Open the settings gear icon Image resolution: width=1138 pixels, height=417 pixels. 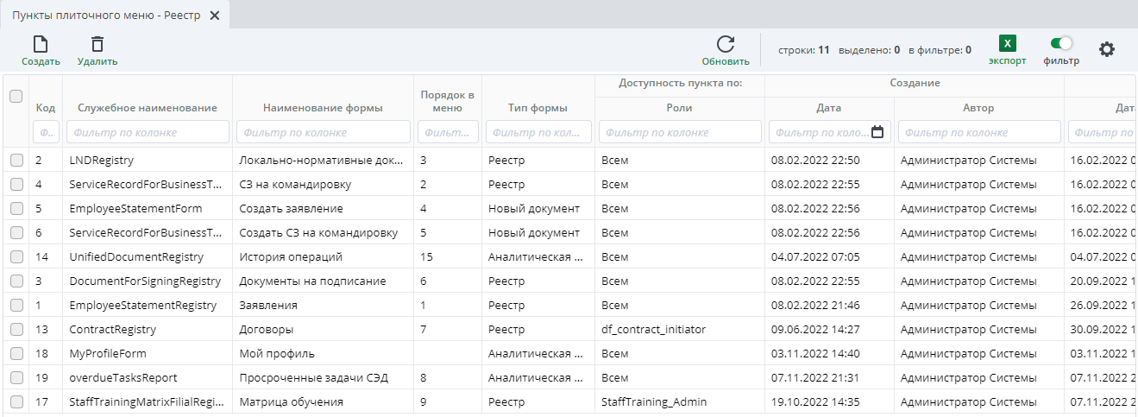coord(1107,49)
